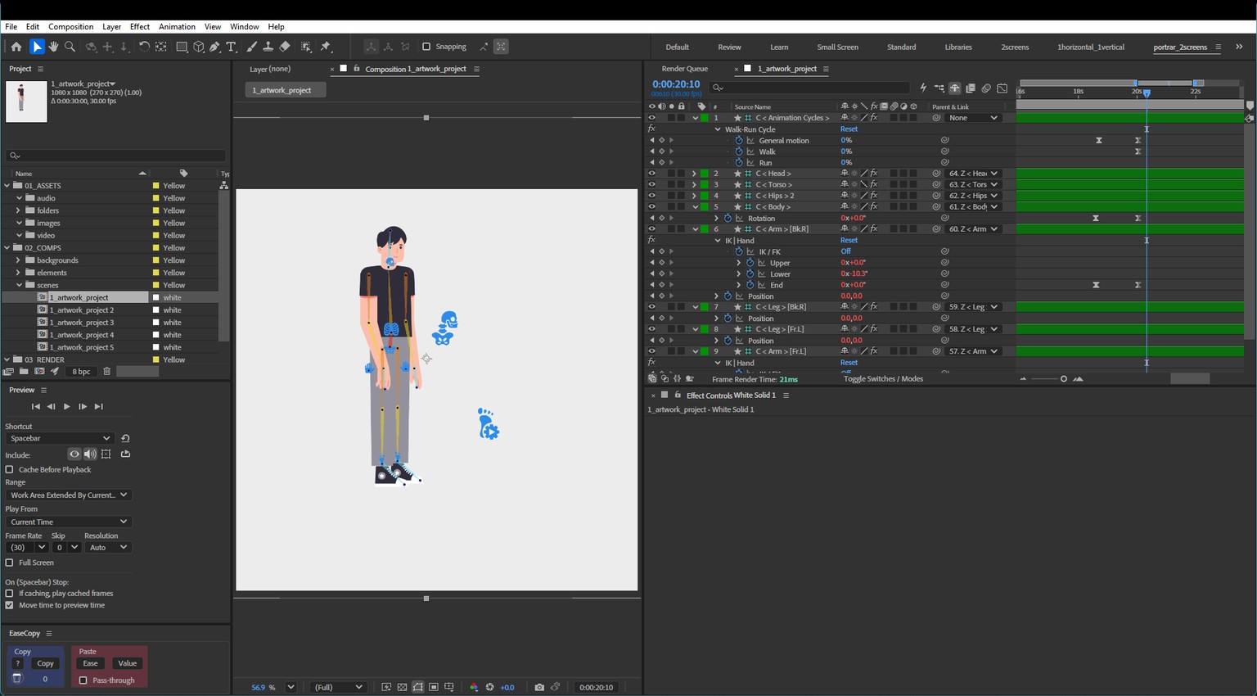Select the Clone Stamp tool

(268, 47)
